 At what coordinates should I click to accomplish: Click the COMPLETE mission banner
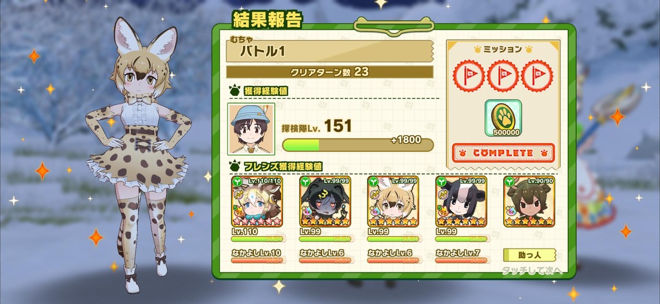[503, 153]
